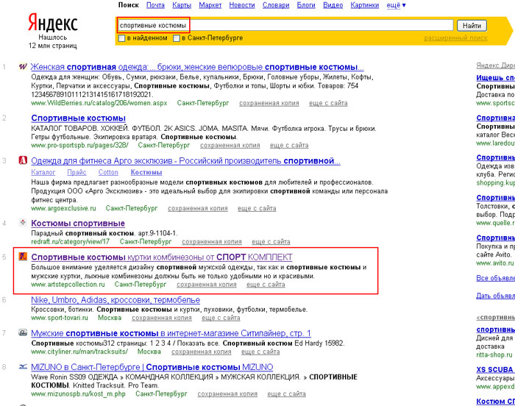Open 'еще с сайта' for mizunospb result

click(x=286, y=393)
